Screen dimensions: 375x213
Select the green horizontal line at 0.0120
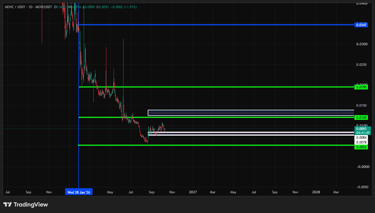click(x=216, y=117)
